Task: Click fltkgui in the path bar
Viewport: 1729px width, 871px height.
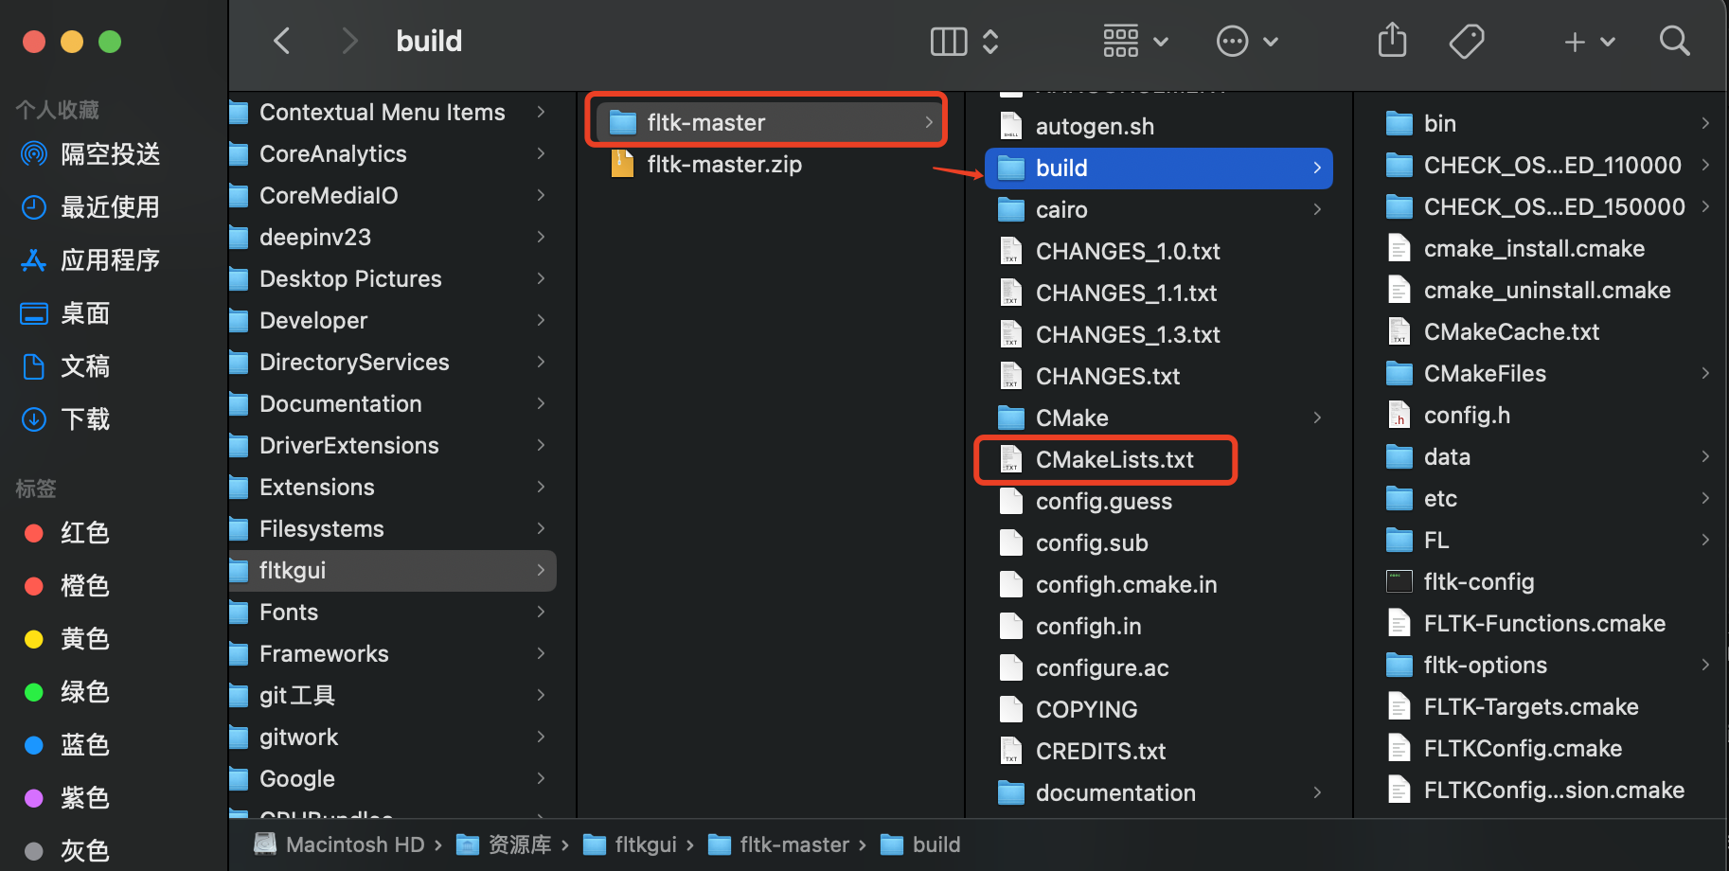Action: click(630, 844)
